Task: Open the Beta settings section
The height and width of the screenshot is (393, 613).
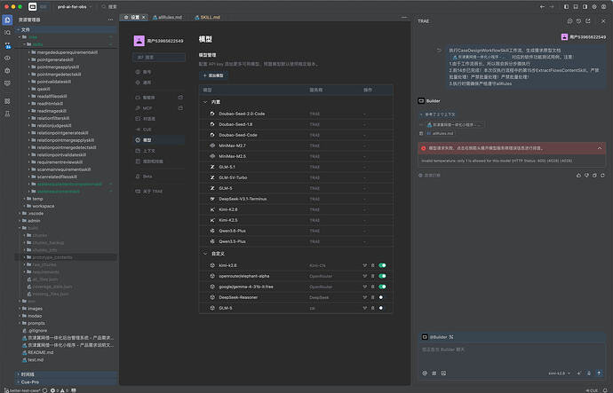Action: click(x=159, y=177)
